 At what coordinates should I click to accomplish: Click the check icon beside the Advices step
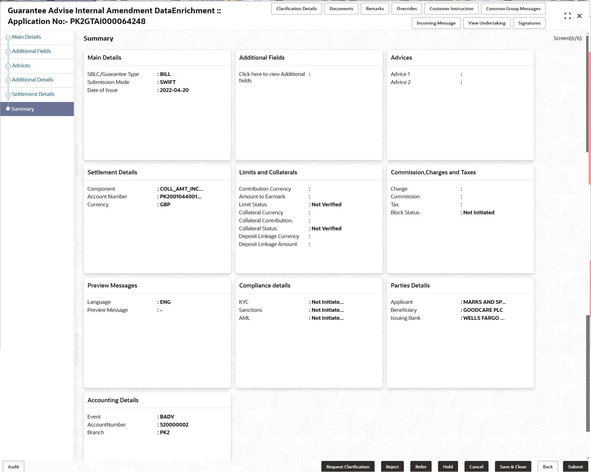point(8,66)
